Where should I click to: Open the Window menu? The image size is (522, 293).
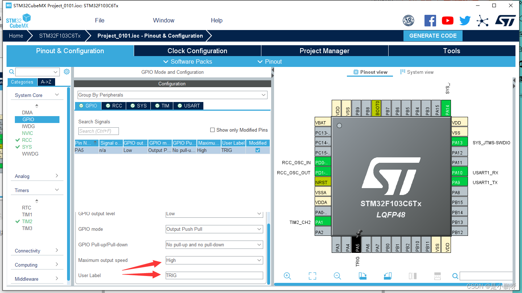(163, 20)
